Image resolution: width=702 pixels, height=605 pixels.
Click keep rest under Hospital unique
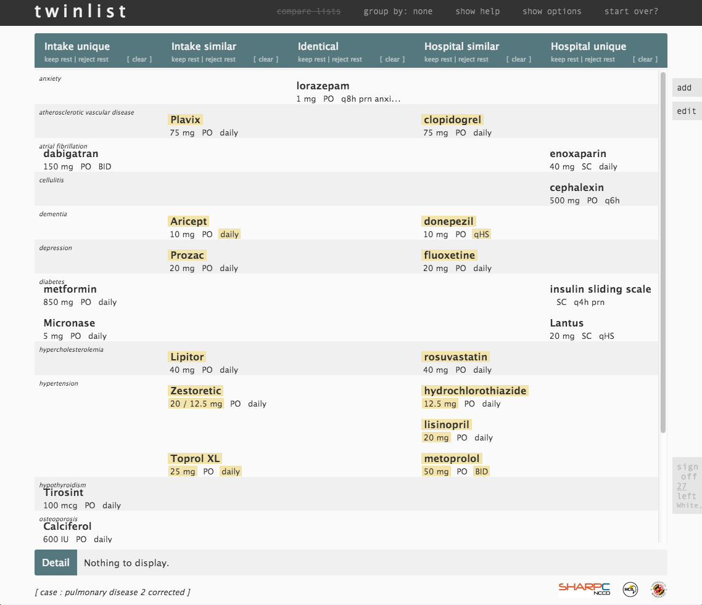[565, 60]
